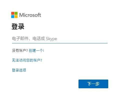Click the 下一步 button
Screen dimensions: 120x100
[x=93, y=84]
